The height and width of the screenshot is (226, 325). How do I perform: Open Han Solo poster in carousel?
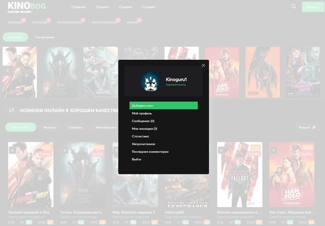click(x=222, y=72)
